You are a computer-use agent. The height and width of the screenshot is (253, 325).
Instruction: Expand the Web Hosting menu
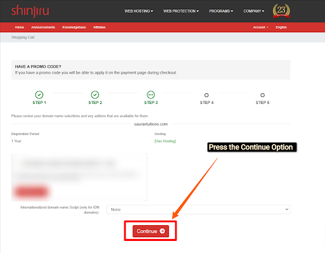pyautogui.click(x=138, y=11)
